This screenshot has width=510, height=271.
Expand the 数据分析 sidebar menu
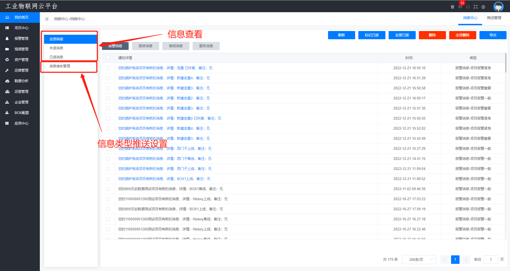click(21, 81)
